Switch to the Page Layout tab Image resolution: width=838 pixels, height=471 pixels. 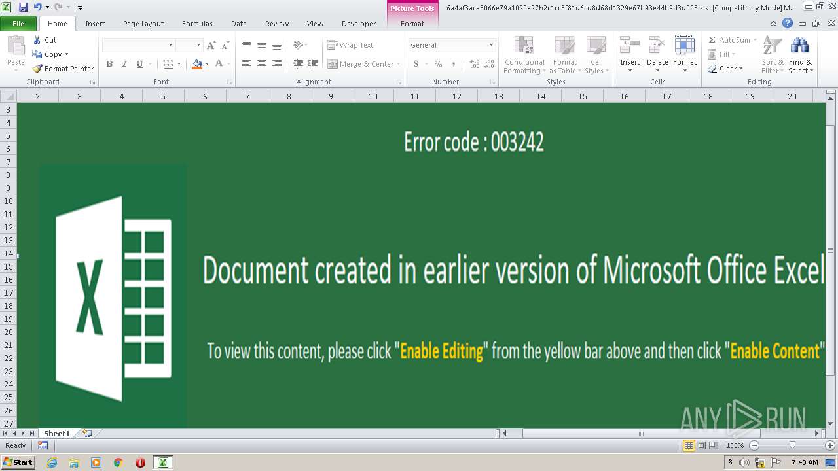coord(143,24)
